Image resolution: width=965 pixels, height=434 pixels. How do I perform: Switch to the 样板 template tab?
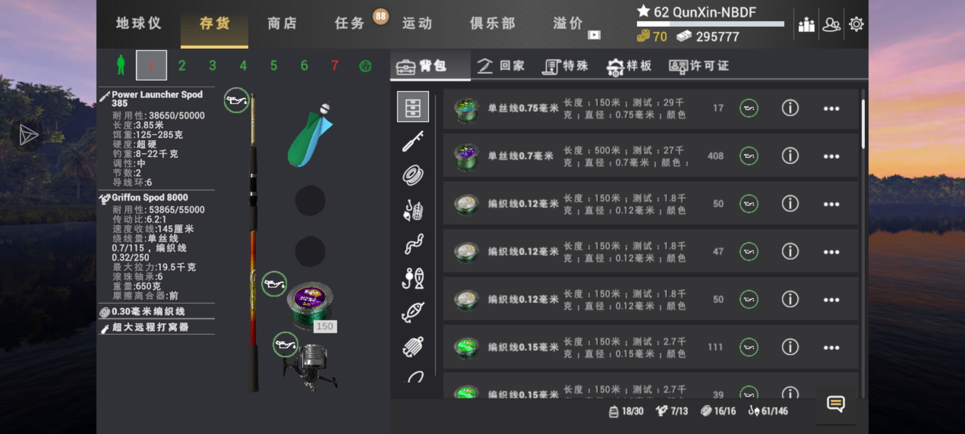click(x=629, y=66)
